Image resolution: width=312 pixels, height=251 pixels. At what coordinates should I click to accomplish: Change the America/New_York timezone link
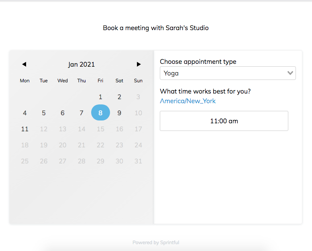[188, 101]
